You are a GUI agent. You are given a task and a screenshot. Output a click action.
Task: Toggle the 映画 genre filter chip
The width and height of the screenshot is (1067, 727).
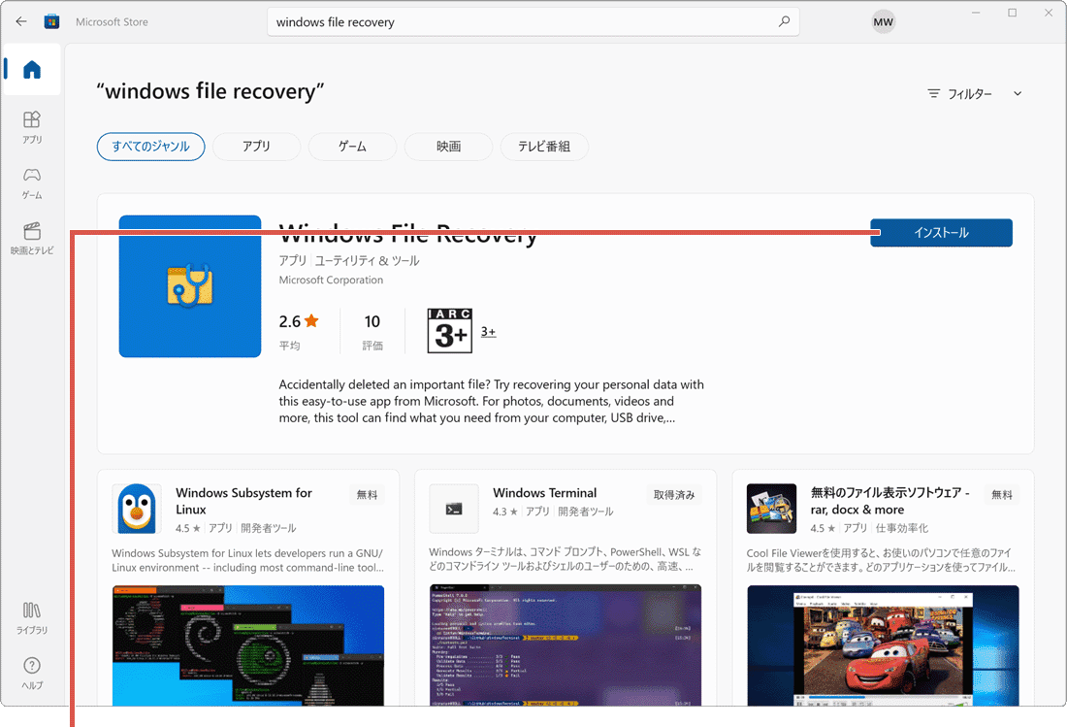(448, 147)
